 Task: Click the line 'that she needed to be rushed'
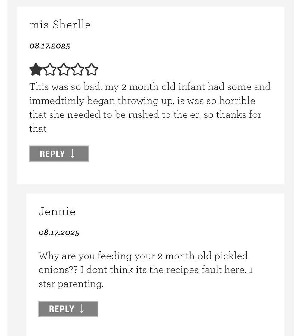tap(145, 114)
